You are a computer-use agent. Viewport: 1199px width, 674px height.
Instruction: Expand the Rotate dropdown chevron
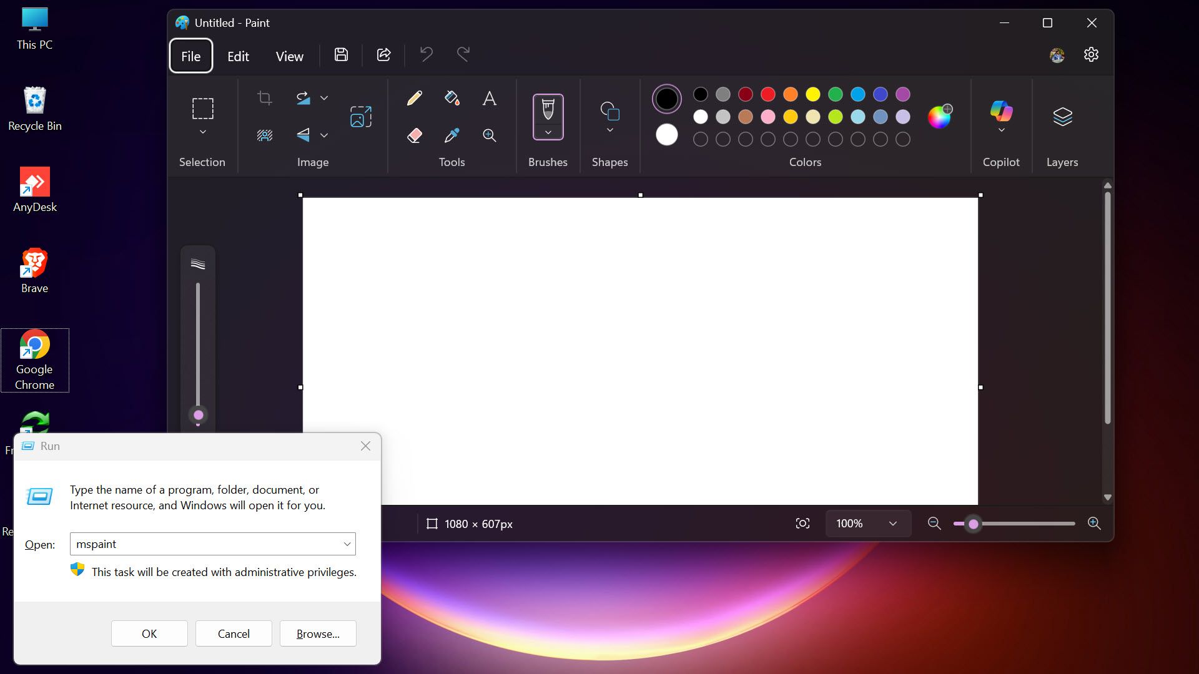[324, 98]
